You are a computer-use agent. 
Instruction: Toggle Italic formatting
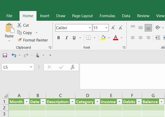(x=66, y=38)
